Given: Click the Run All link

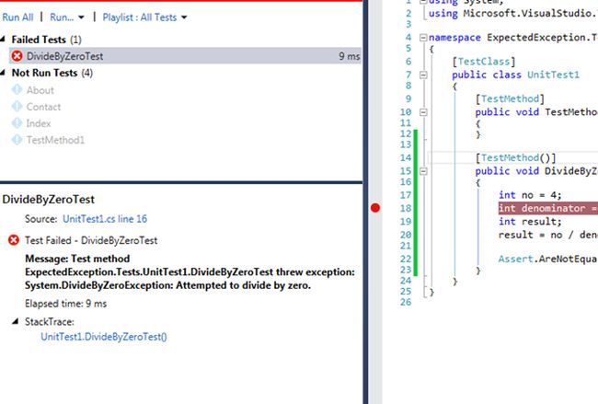Looking at the screenshot, I should (17, 17).
